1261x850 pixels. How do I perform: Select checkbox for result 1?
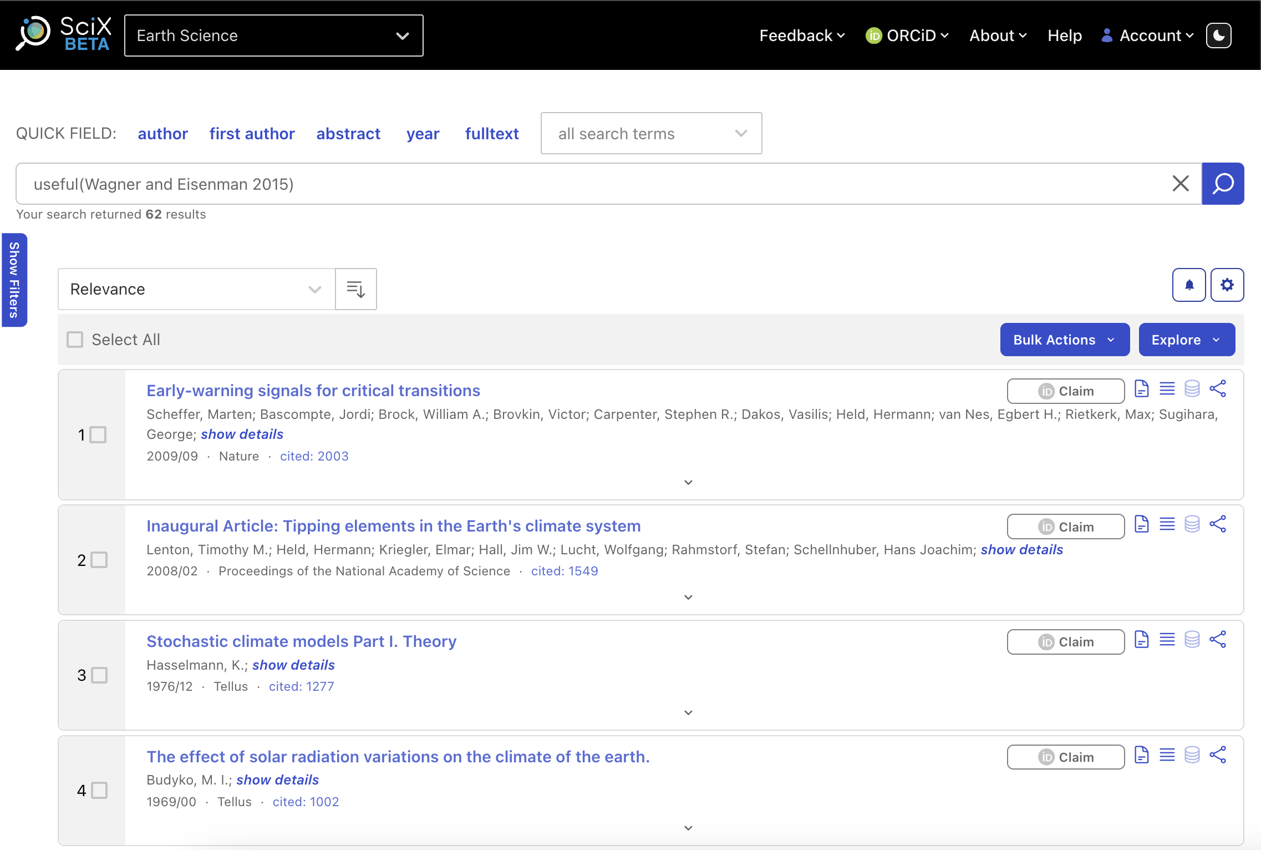click(98, 435)
